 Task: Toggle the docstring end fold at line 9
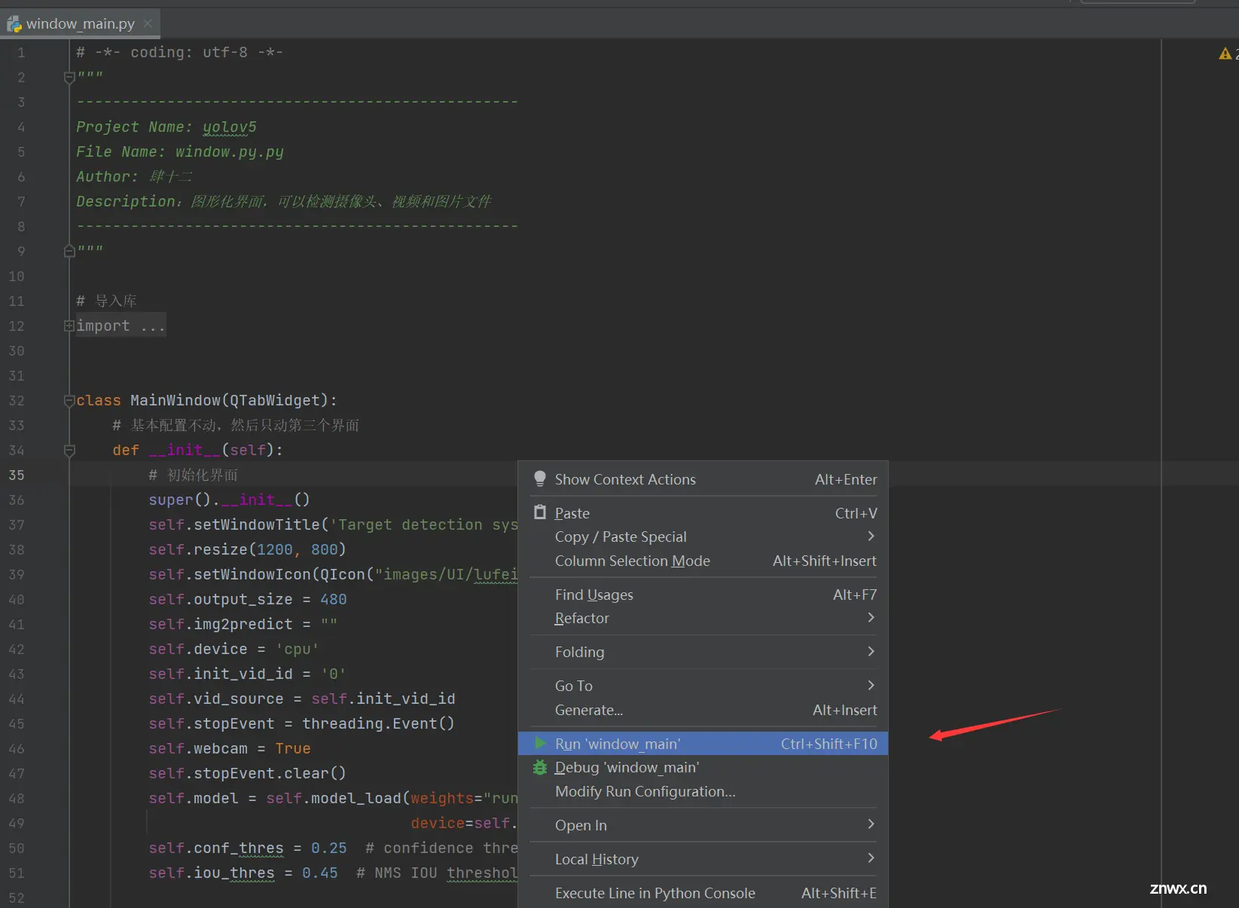pos(69,251)
